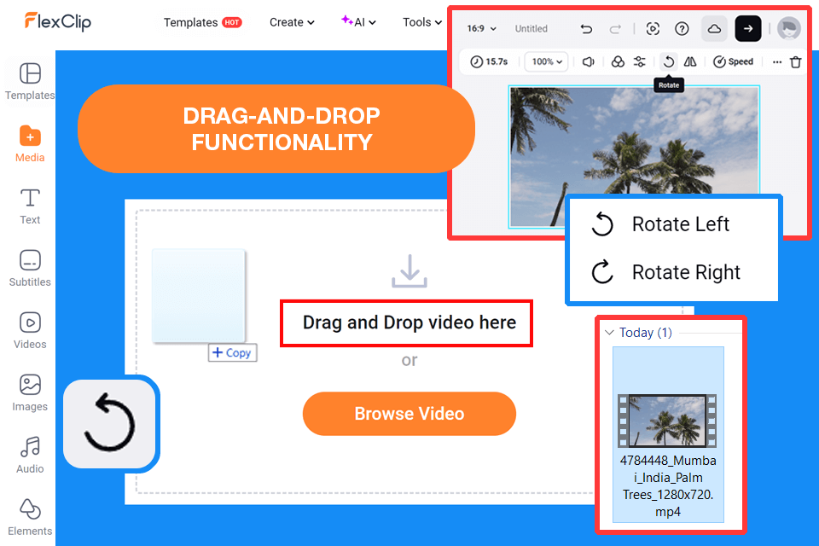Expand the AI menu
The width and height of the screenshot is (819, 546).
358,22
